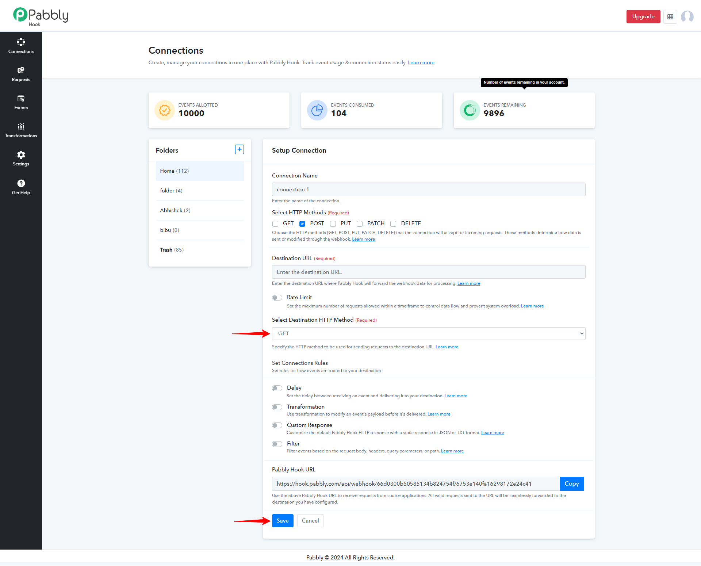Save the connection setup
This screenshot has height=566, width=701.
tap(283, 521)
